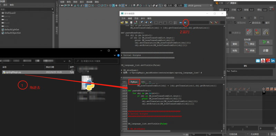Switch to the Python tab
Viewport: 276px width, 136px height.
point(134,82)
